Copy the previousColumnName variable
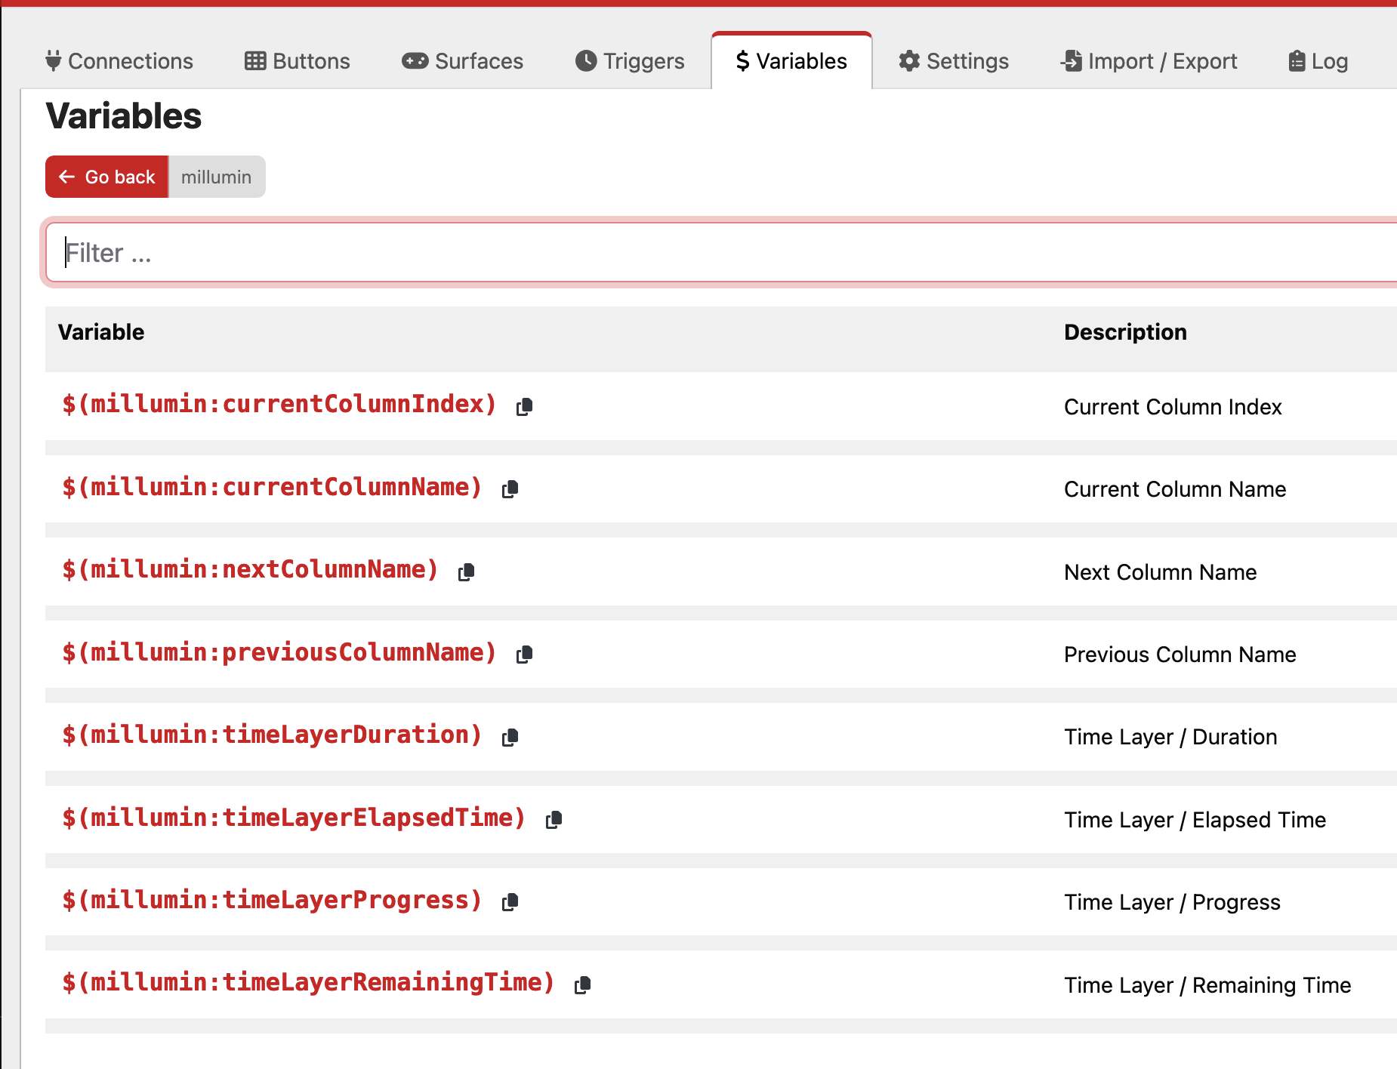Screen dimensions: 1397x1069 [524, 655]
